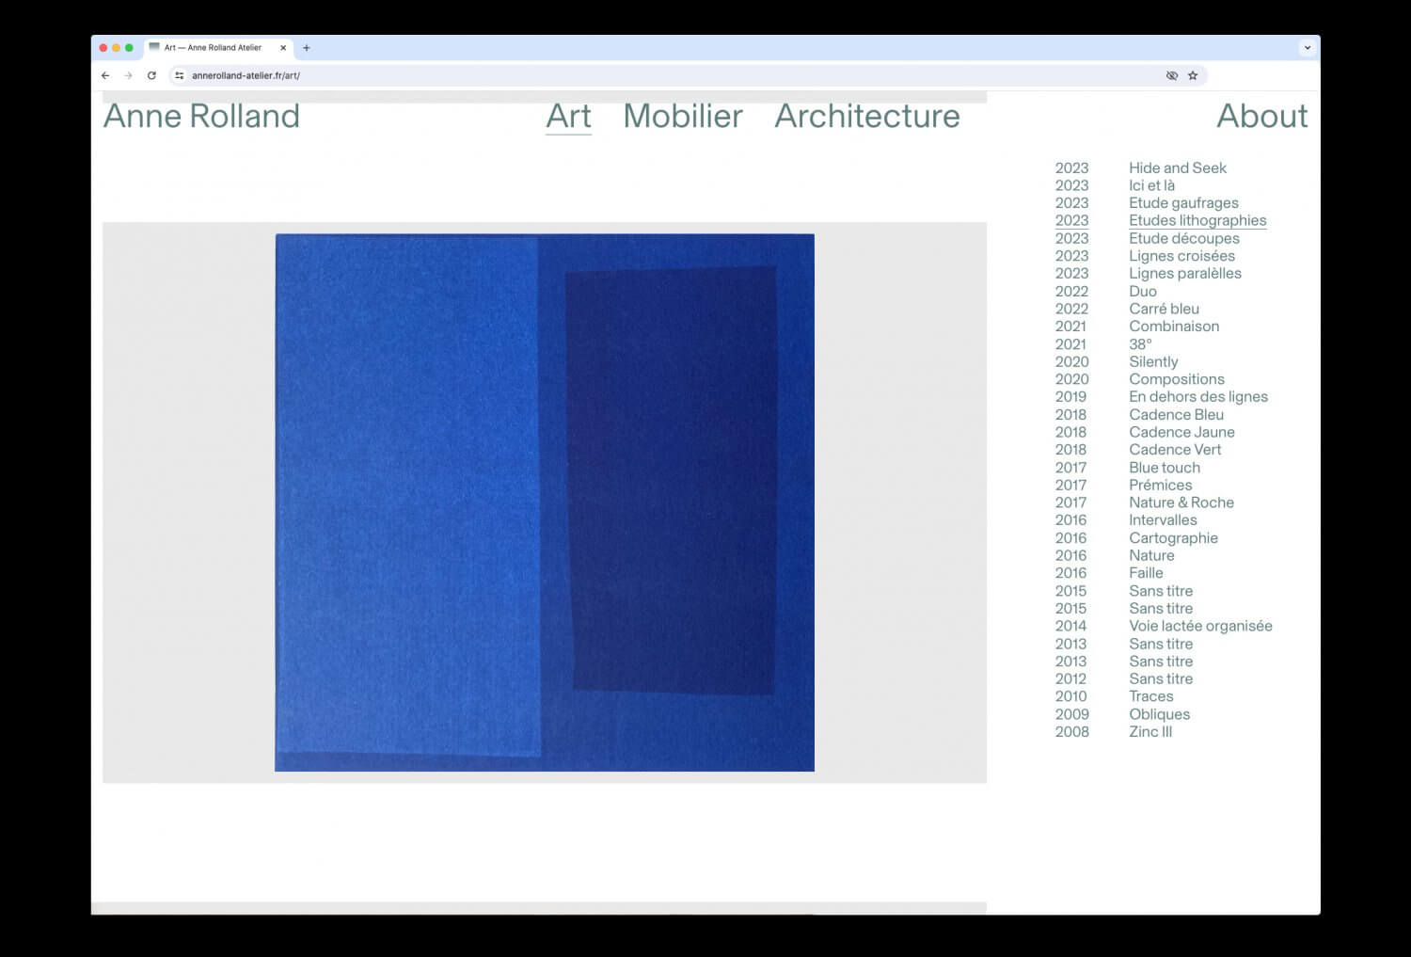This screenshot has width=1411, height=957.
Task: Open the Lignes croisées work
Action: click(1182, 256)
